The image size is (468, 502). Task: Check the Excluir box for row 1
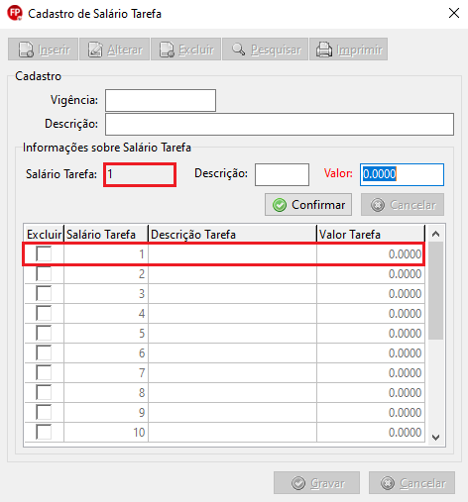44,253
